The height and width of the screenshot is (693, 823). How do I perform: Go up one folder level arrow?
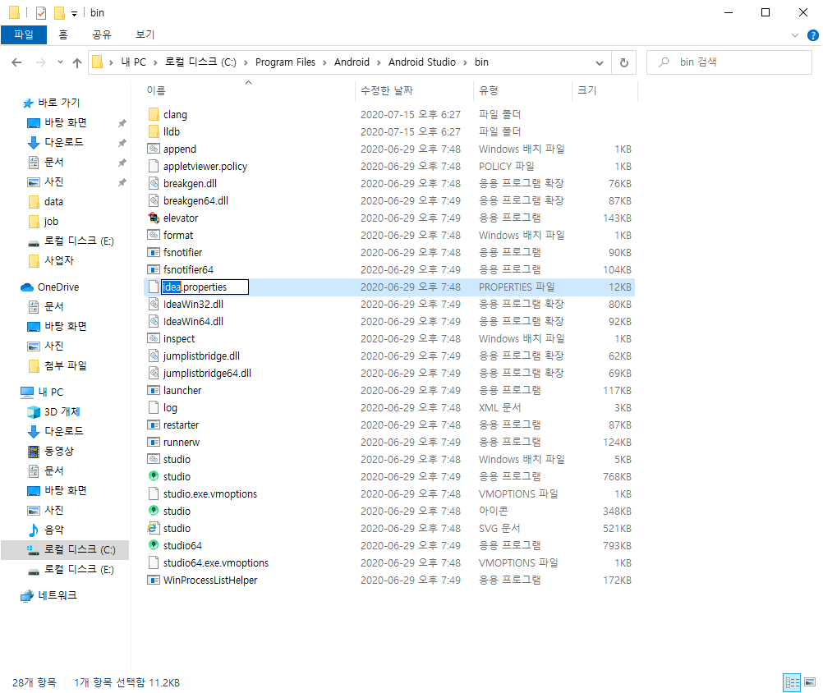[77, 62]
